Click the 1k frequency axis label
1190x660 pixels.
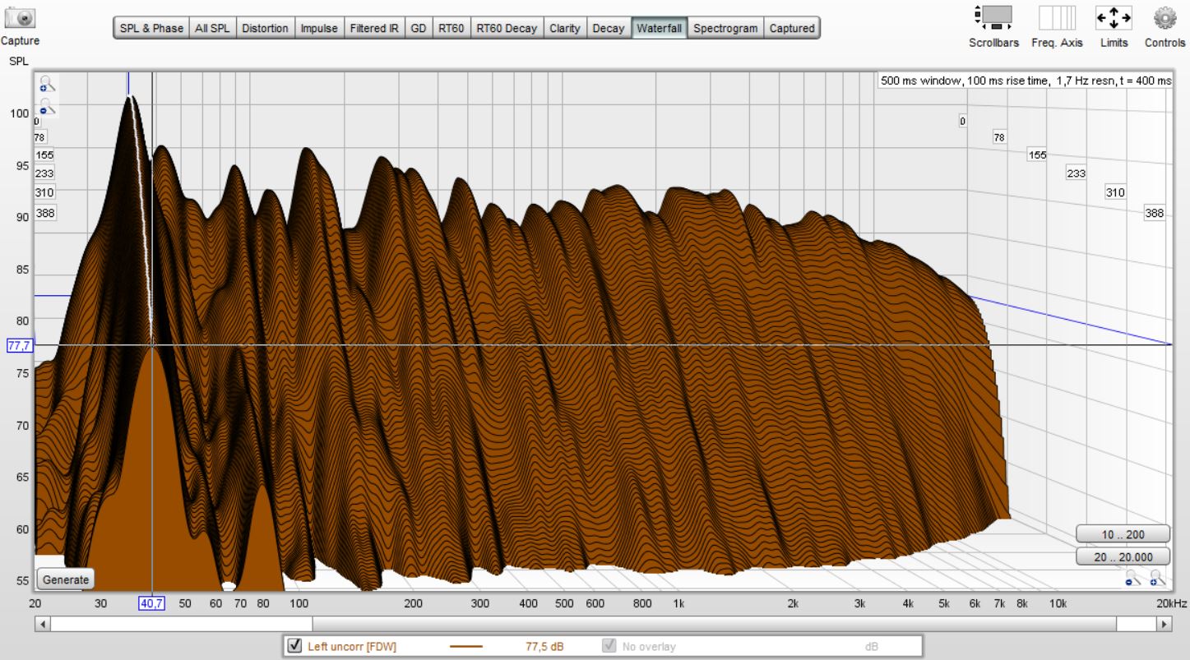679,603
